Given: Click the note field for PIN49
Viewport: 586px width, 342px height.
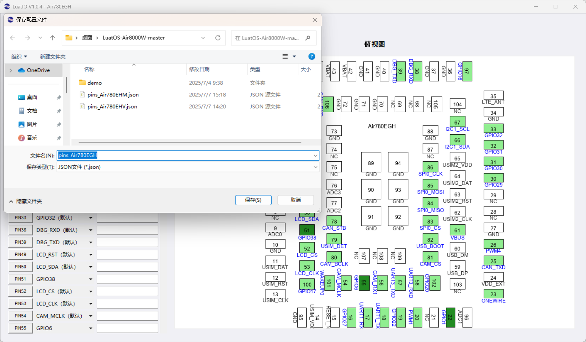Looking at the screenshot, I should tap(127, 255).
